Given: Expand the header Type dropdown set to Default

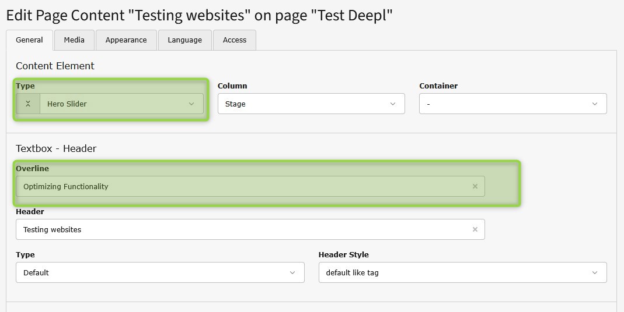Looking at the screenshot, I should pos(160,272).
